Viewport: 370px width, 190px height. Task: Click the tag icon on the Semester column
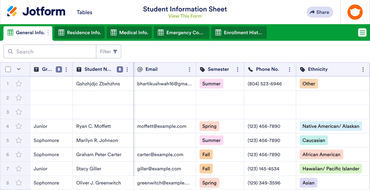[x=202, y=69]
